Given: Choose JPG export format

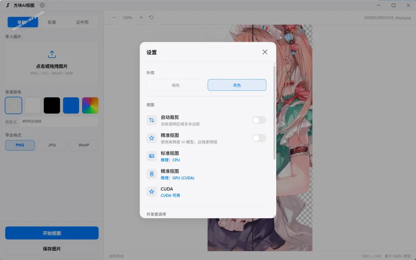Looking at the screenshot, I should click(52, 145).
